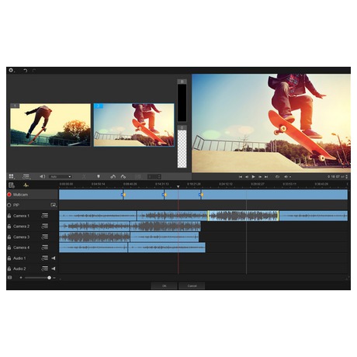Toggle the lock on Camera 3
This screenshot has height=357, width=357.
click(x=9, y=237)
